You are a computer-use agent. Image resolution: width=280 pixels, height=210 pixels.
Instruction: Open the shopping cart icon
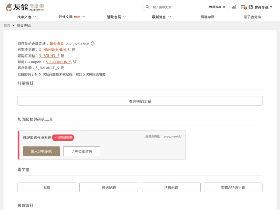point(243,7)
